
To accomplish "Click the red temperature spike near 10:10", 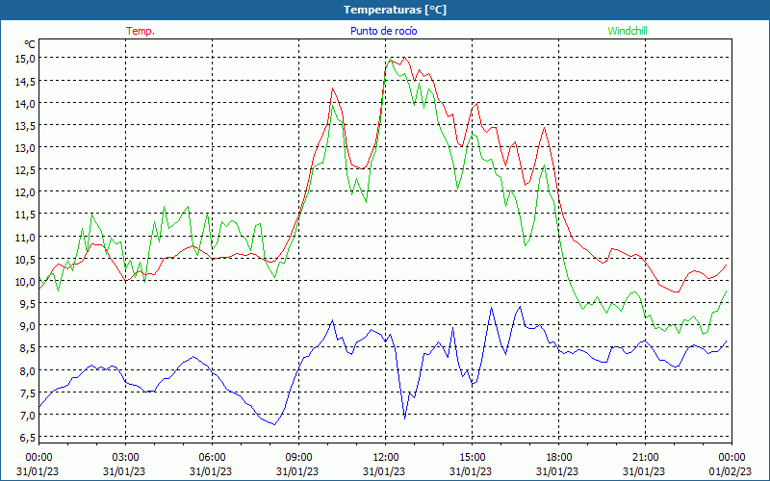I will click(332, 89).
